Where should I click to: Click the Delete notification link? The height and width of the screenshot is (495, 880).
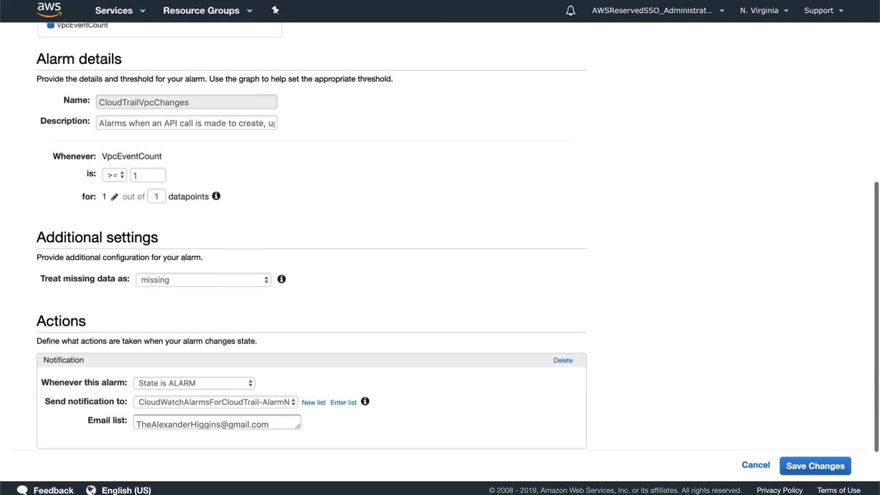[x=562, y=360]
